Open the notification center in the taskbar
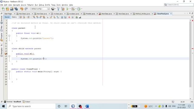Image resolution: width=194 pixels, height=109 pixels. coord(189,106)
